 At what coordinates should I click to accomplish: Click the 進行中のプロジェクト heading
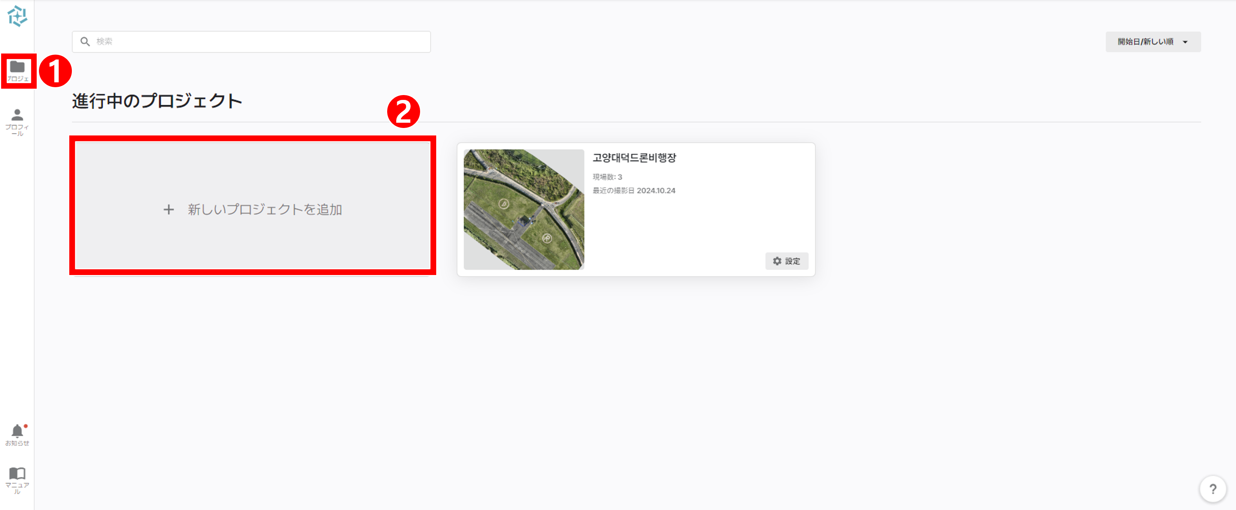pyautogui.click(x=157, y=101)
